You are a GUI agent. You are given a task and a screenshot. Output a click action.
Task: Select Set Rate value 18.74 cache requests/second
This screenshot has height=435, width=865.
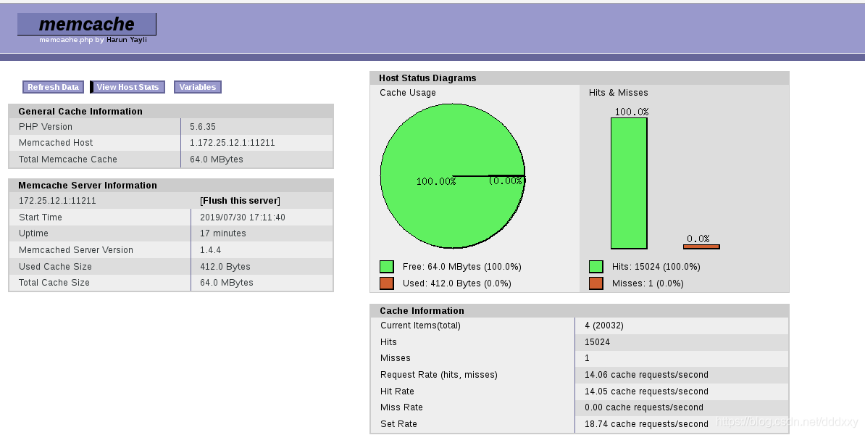coord(646,423)
